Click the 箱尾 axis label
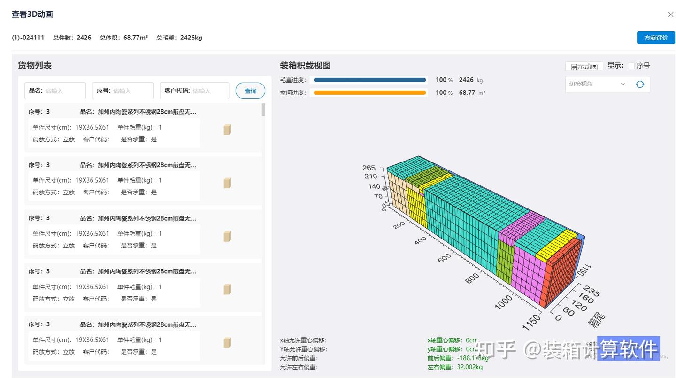 pos(597,320)
